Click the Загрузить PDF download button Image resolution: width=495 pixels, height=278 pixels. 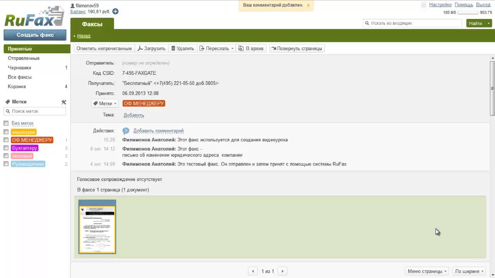pos(152,49)
